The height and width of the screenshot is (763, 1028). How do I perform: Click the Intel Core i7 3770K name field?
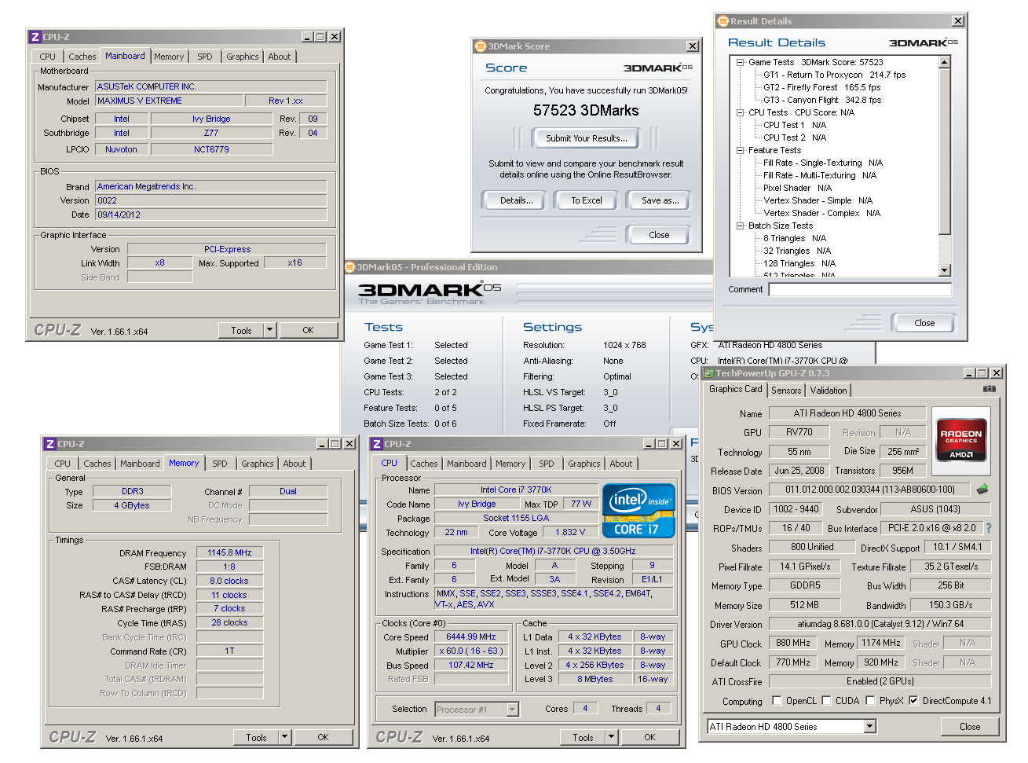516,490
